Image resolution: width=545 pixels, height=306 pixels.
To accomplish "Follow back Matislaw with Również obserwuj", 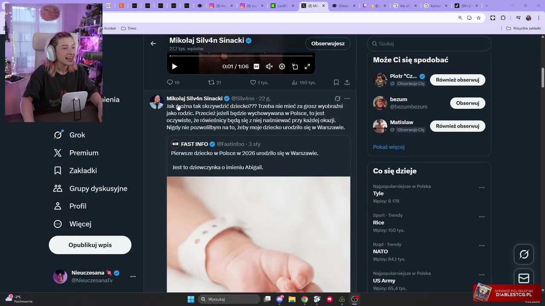I will coord(457,126).
